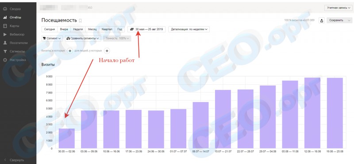Click the bar for week 30.05 — 02.06
This screenshot has height=164, width=354.
pyautogui.click(x=67, y=138)
